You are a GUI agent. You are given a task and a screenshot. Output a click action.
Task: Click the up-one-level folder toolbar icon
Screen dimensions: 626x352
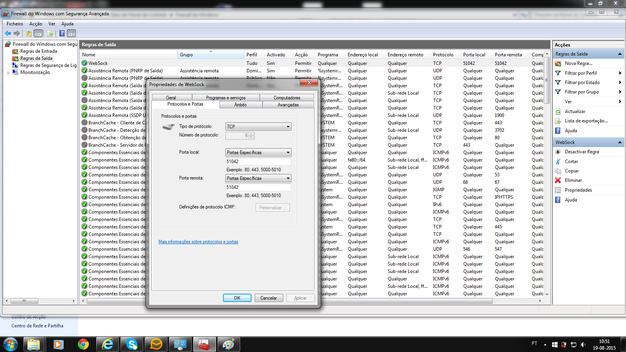click(29, 34)
